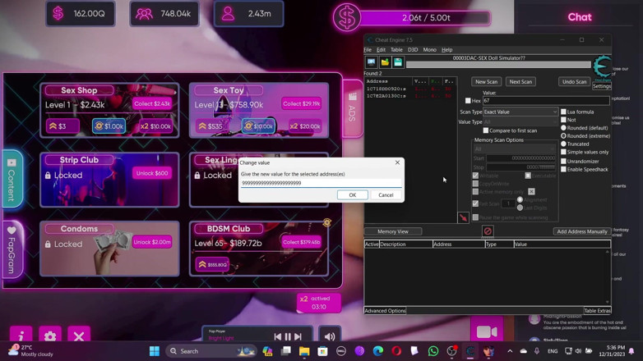
Task: Pause the music player track
Action: tap(288, 336)
